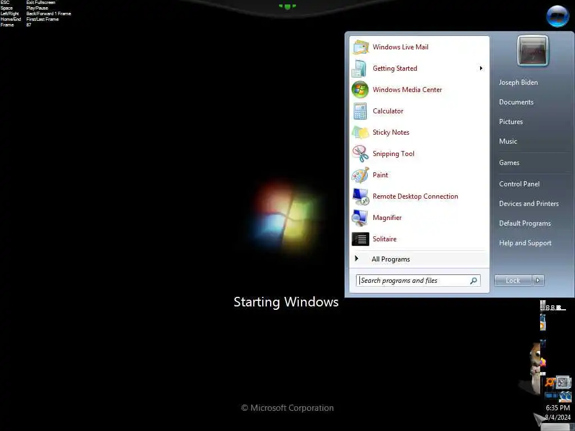The image size is (575, 431).
Task: Click the user account picture
Action: [532, 51]
